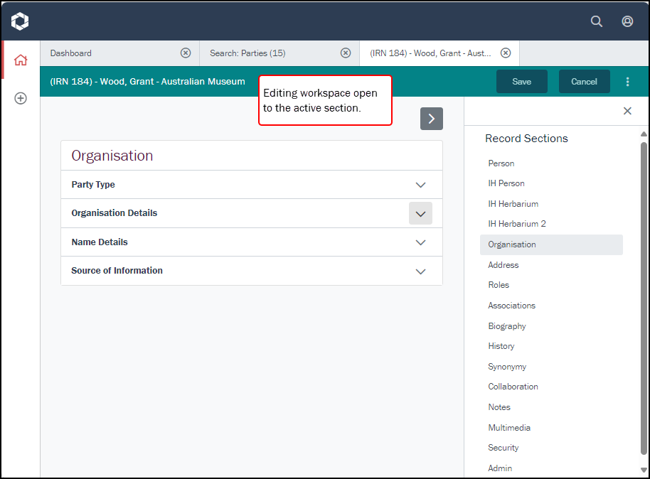The height and width of the screenshot is (479, 650).
Task: Switch to the Search: Parties (15) tab
Action: tap(267, 53)
